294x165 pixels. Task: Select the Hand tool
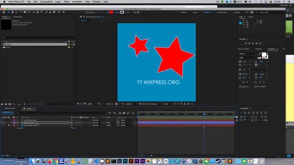[x=12, y=12]
